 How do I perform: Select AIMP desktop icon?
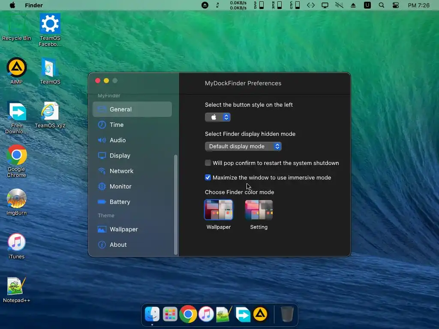coord(17,71)
